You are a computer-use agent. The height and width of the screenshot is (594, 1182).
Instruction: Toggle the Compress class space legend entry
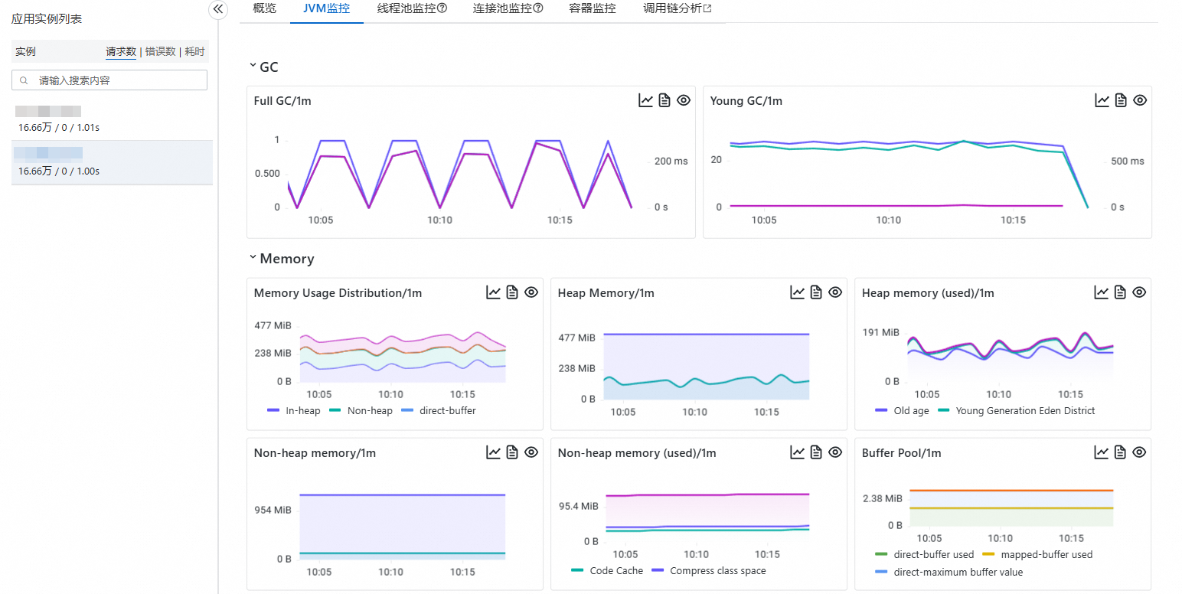709,571
